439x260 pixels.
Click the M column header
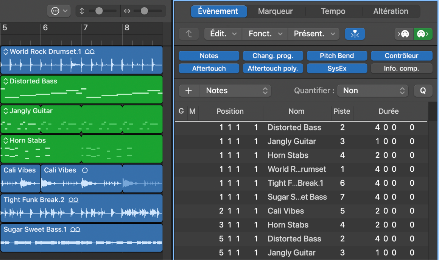(192, 111)
